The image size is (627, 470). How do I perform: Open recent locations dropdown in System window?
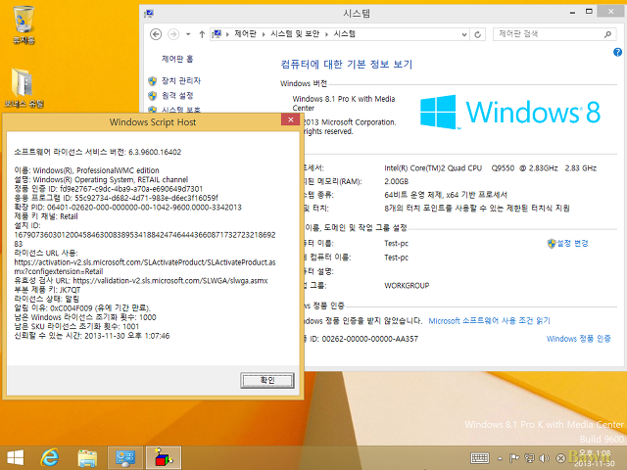pos(188,34)
